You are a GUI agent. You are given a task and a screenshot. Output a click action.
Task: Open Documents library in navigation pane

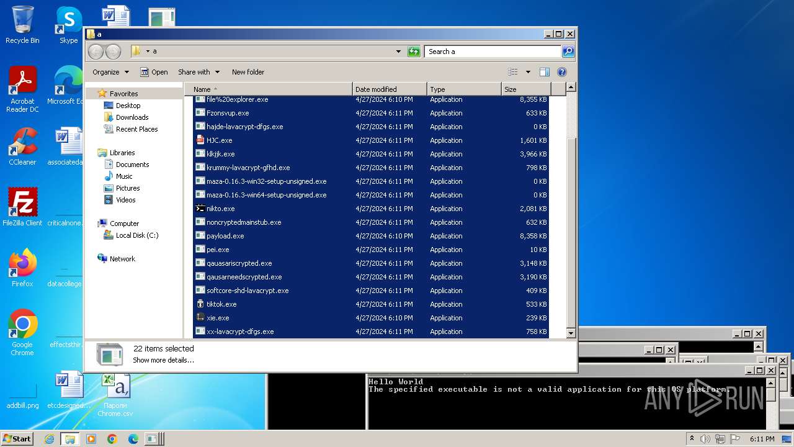132,165
